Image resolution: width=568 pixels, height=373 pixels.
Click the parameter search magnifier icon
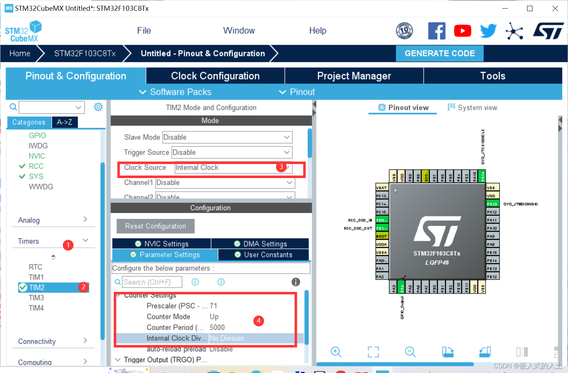coord(117,282)
